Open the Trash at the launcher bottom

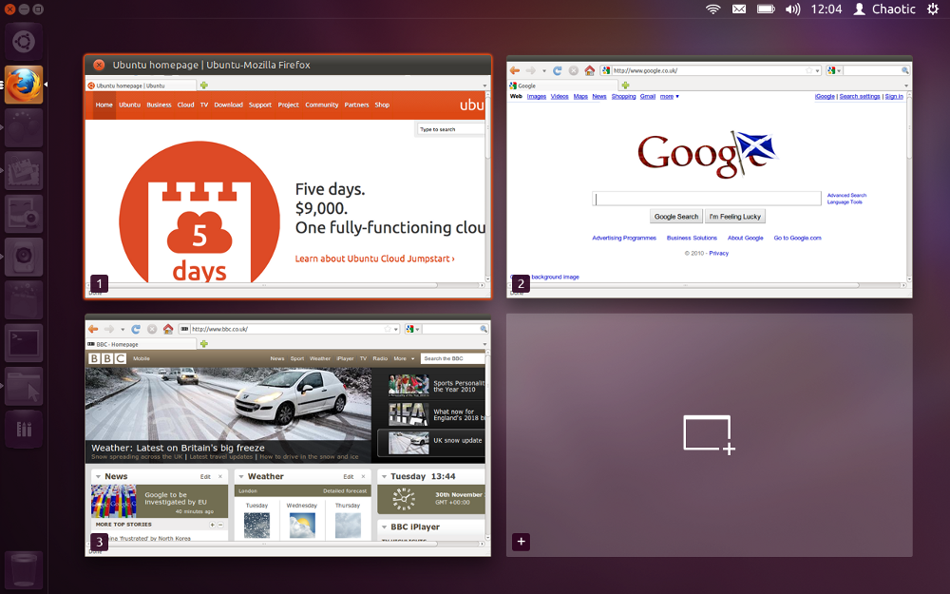(x=23, y=570)
